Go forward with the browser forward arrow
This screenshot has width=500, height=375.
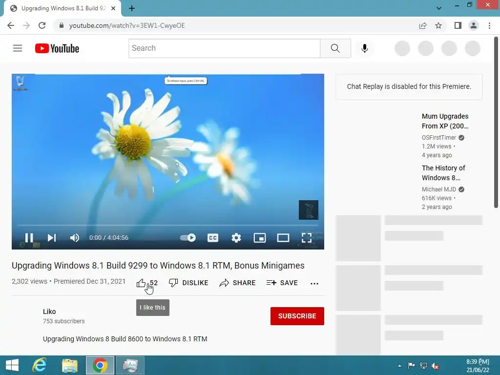pyautogui.click(x=26, y=25)
